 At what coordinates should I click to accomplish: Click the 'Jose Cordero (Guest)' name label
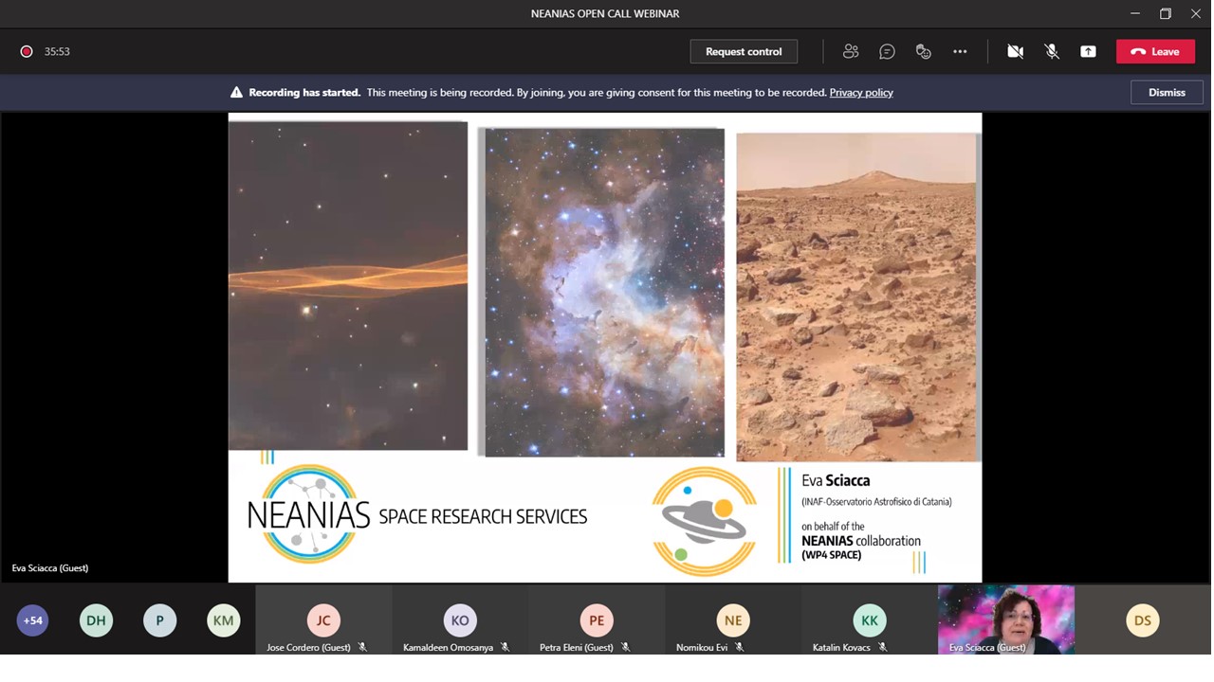[x=308, y=648]
